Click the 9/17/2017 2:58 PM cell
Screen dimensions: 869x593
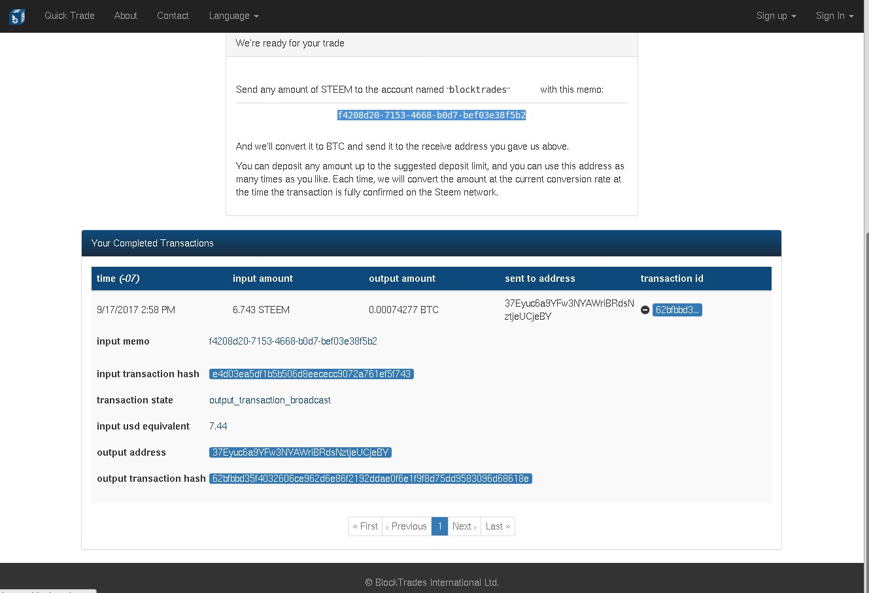coord(136,310)
